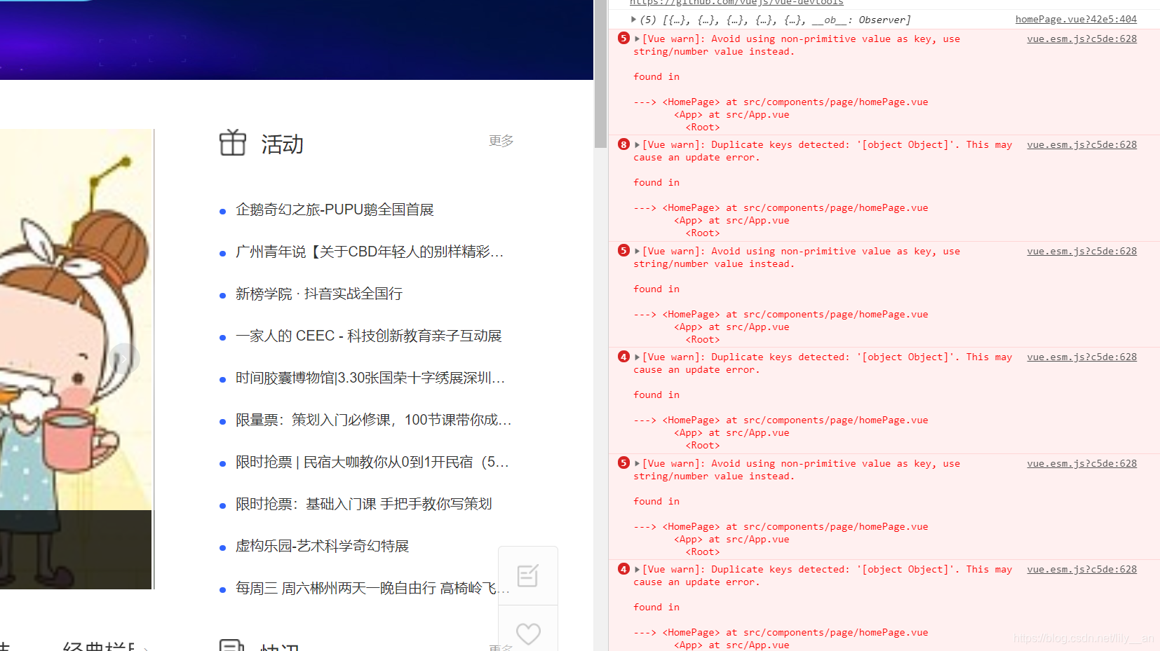Open 虚构乐园-艺术科学奇幻特展
Viewport: 1160px width, 651px height.
(x=322, y=546)
